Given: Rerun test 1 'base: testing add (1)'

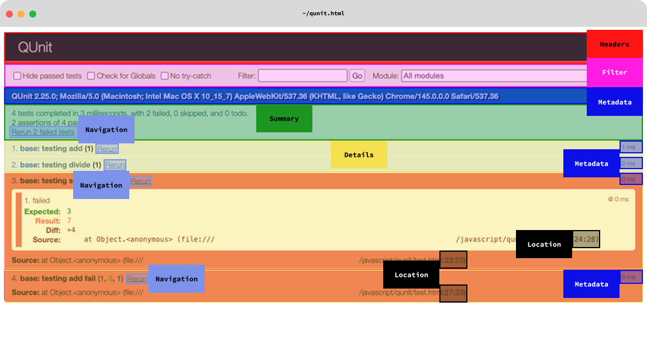Looking at the screenshot, I should tap(107, 149).
